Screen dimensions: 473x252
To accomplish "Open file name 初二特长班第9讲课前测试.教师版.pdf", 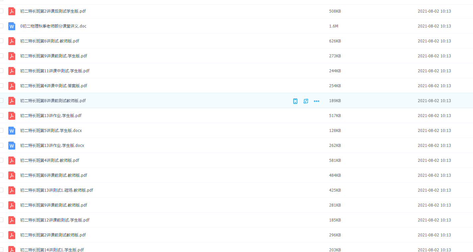I will tap(53, 205).
